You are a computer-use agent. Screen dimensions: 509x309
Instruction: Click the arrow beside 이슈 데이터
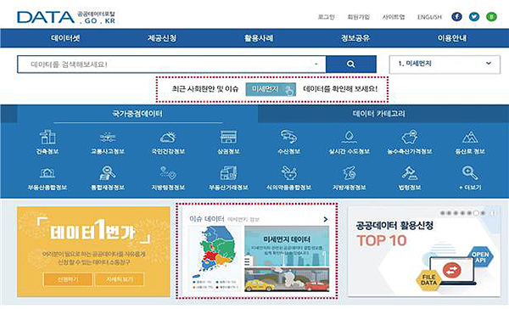[x=326, y=220]
